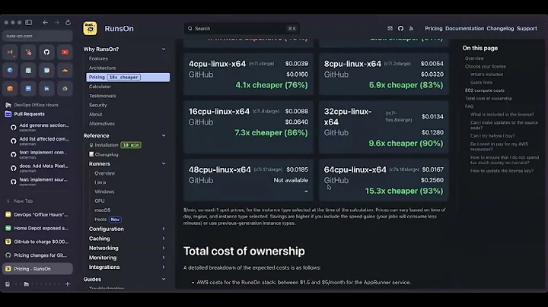Collapse the Runners subsection chevron
The height and width of the screenshot is (307, 548).
pos(164,163)
